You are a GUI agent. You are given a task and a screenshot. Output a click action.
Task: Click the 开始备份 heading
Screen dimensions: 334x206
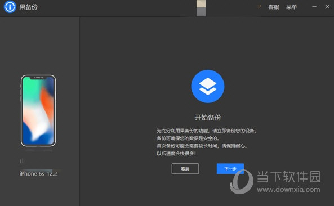(208, 118)
